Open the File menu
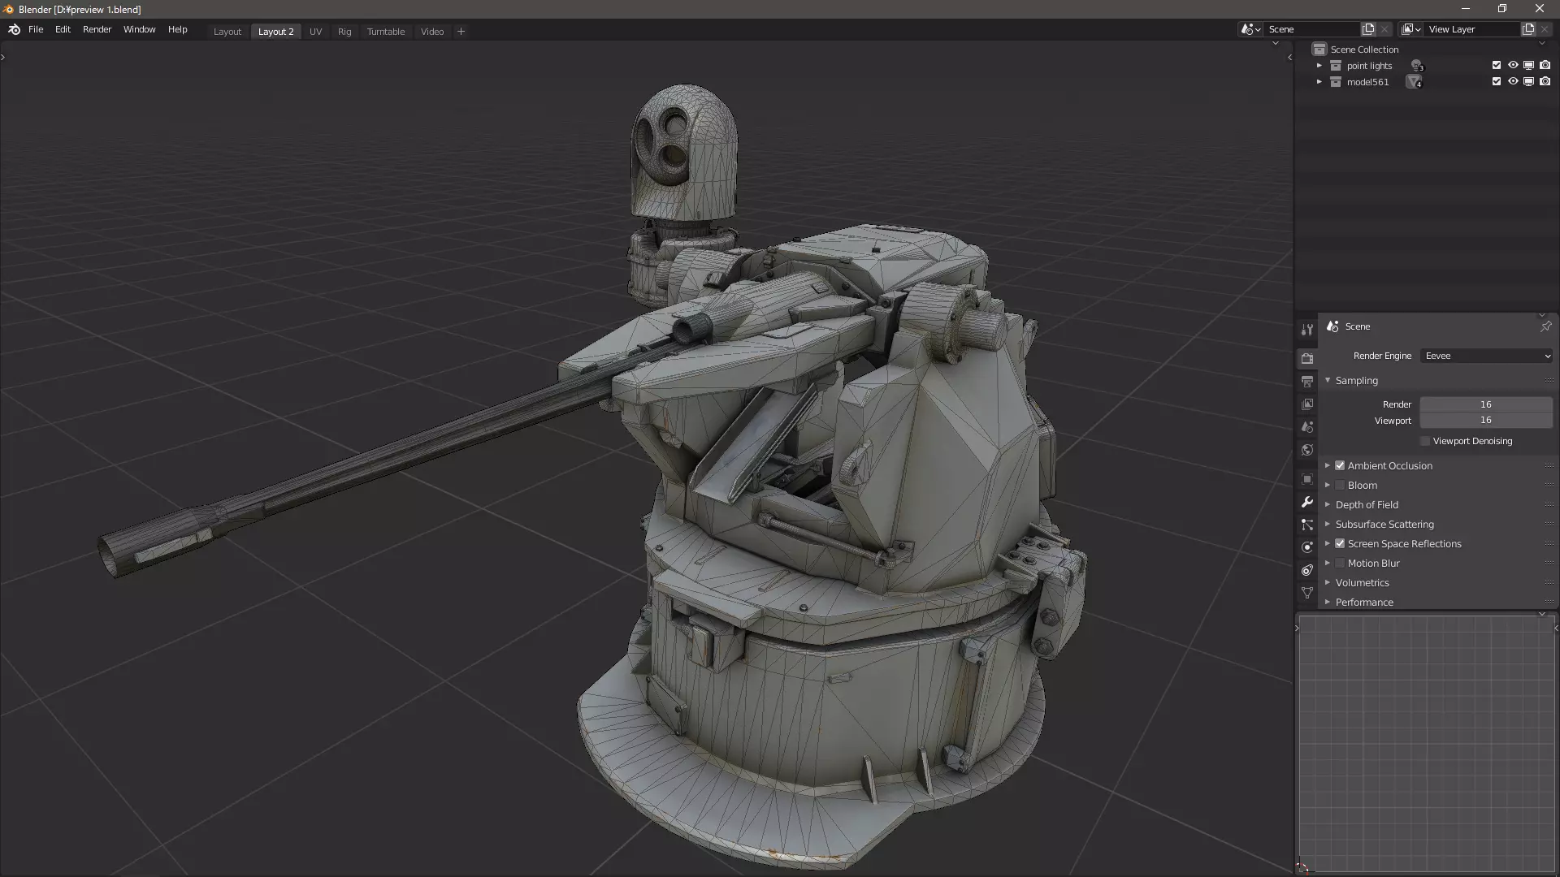The height and width of the screenshot is (877, 1560). click(x=36, y=29)
